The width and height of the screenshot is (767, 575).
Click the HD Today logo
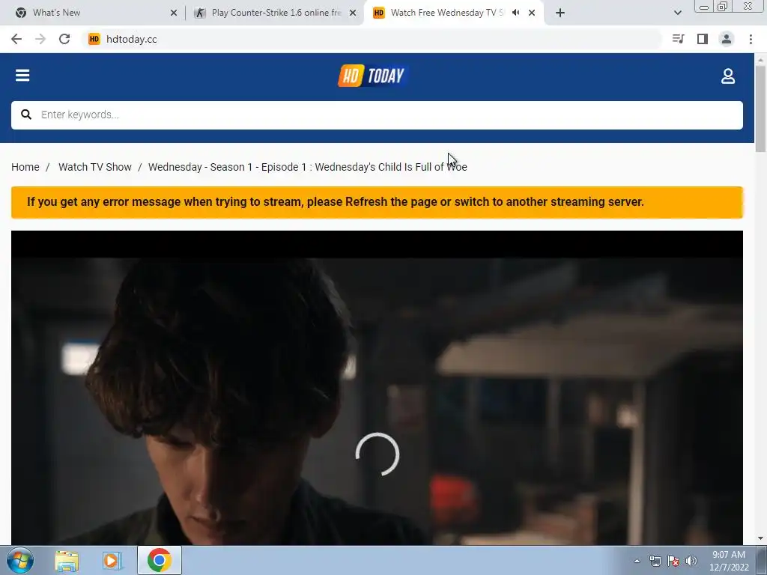[x=373, y=76]
